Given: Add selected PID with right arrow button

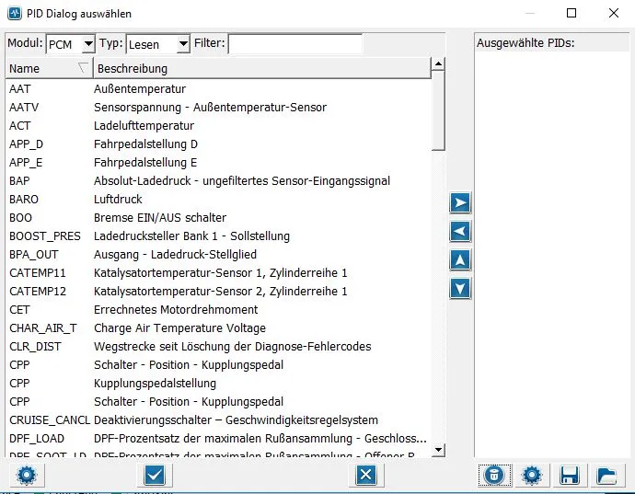Looking at the screenshot, I should coord(460,202).
